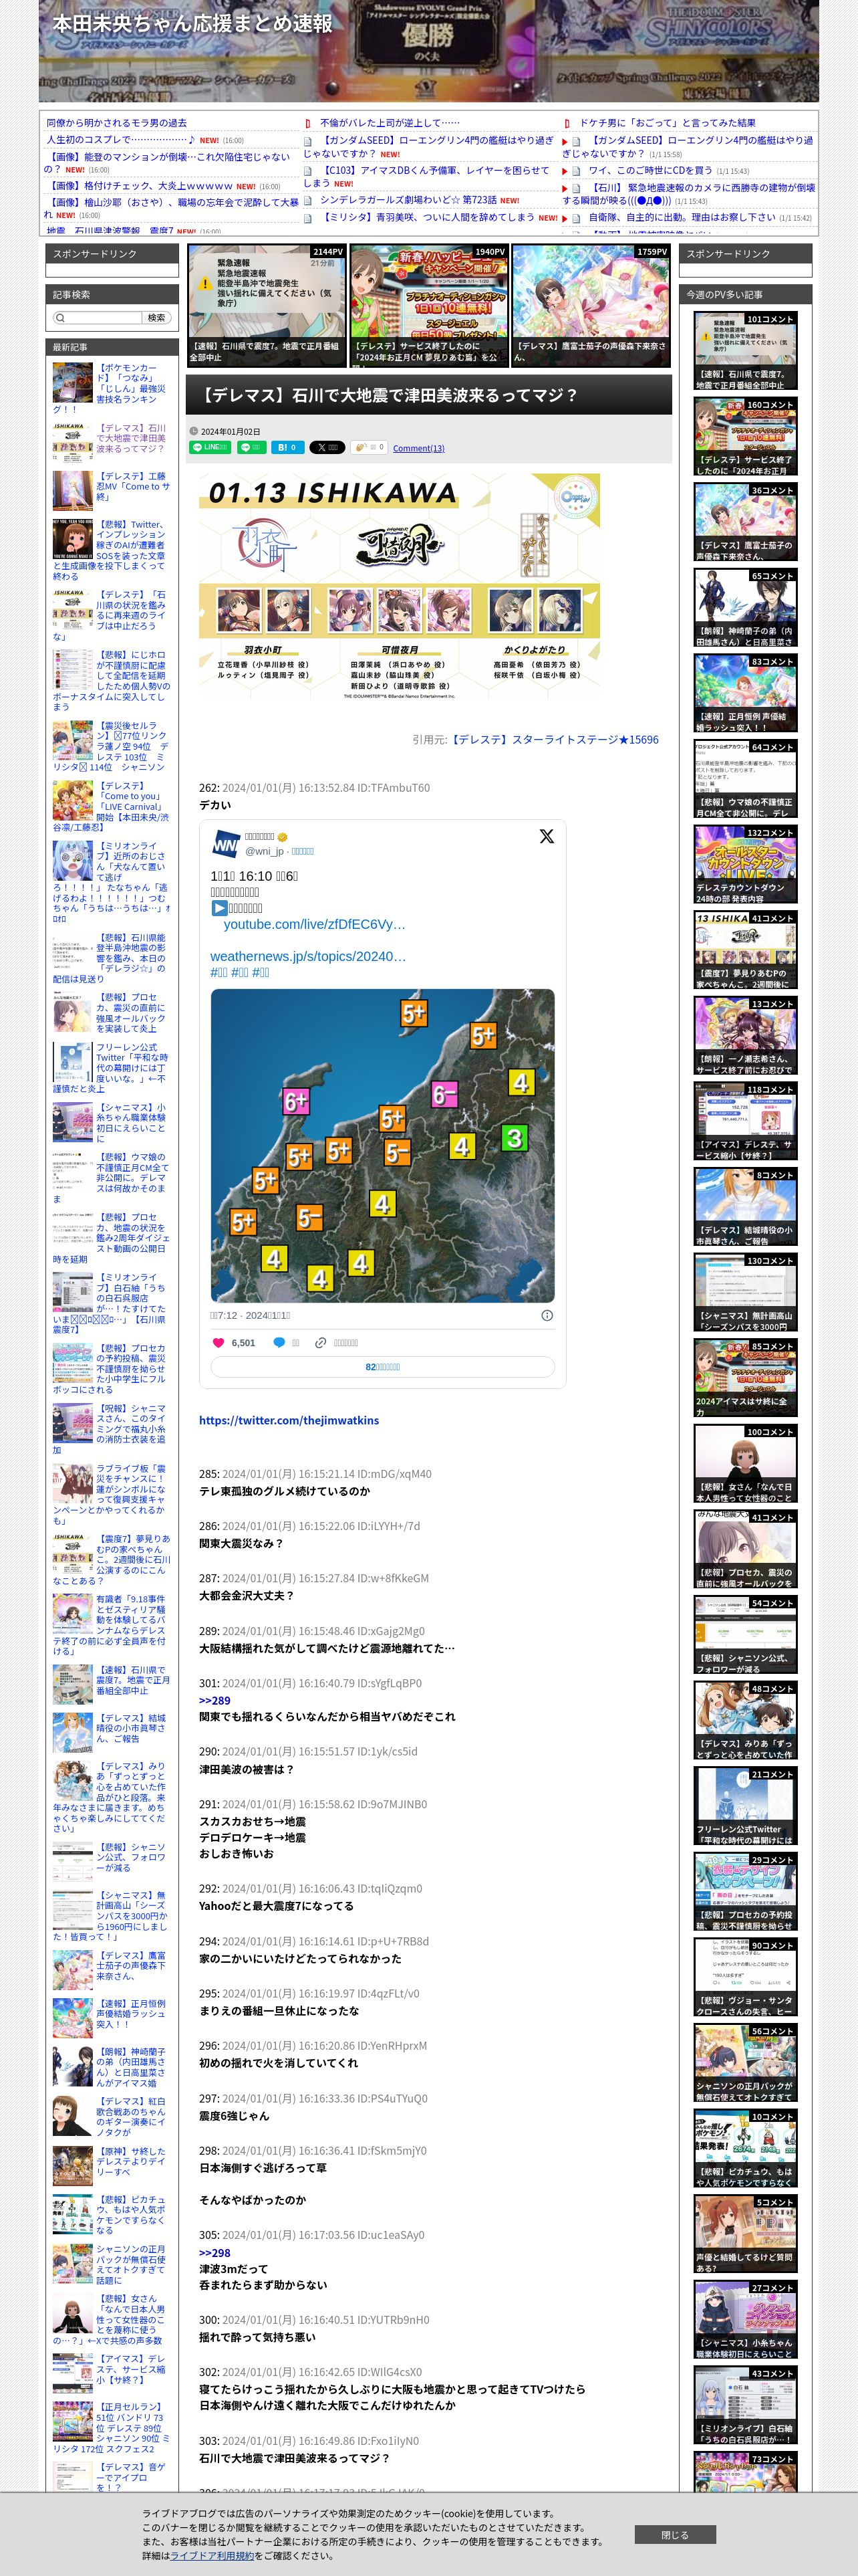Screen dimensions: 858x2576
Task: Click the 01.13 ISHIKAWA event image
Action: (400, 587)
